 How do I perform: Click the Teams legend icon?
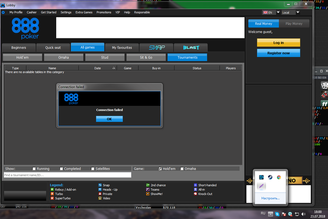point(148,190)
